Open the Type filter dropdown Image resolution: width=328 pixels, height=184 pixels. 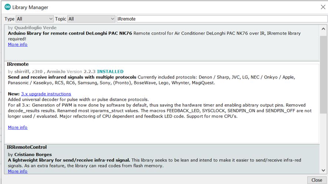(x=35, y=19)
